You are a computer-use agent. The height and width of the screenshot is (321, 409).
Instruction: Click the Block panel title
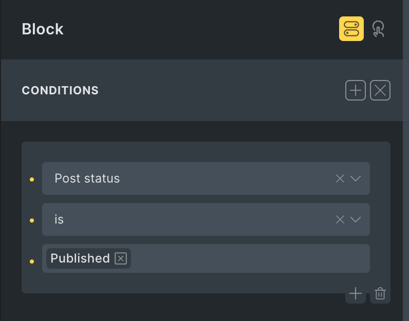click(43, 29)
